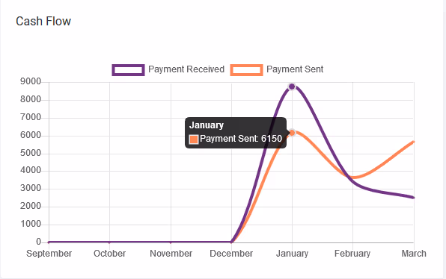Click the 9000 y-axis label
Screen dimensions: 446x279
(31, 81)
